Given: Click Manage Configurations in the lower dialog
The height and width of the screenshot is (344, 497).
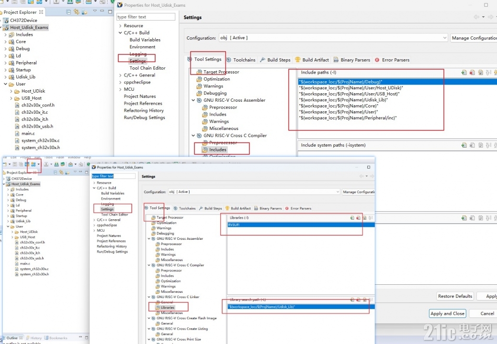Looking at the screenshot, I should [x=359, y=192].
